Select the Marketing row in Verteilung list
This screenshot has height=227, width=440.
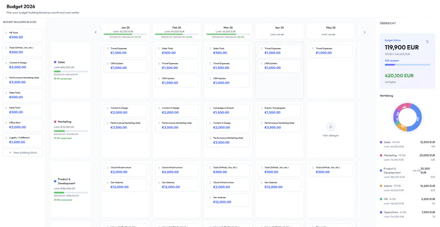tap(407, 157)
